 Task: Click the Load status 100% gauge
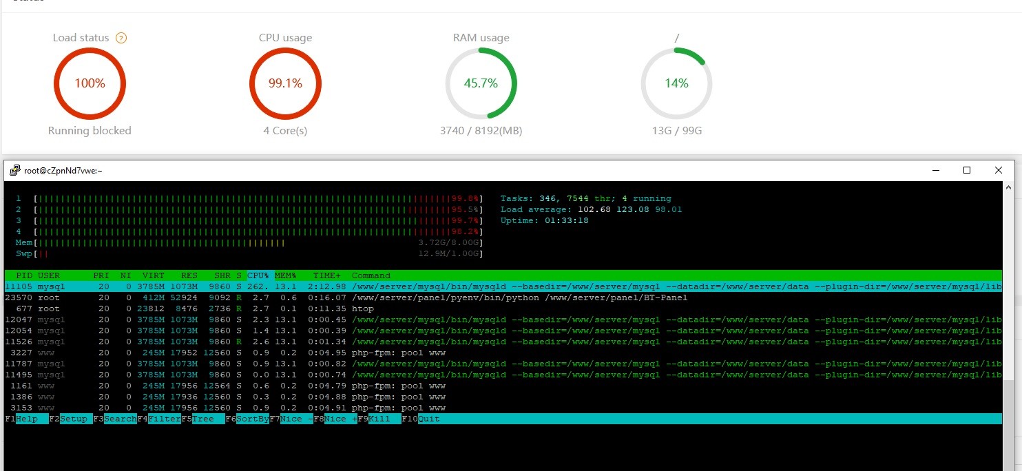click(x=90, y=83)
